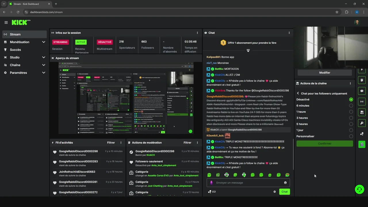Click the green clapperboard sidebar icon
The height and width of the screenshot is (207, 368).
[x=362, y=144]
